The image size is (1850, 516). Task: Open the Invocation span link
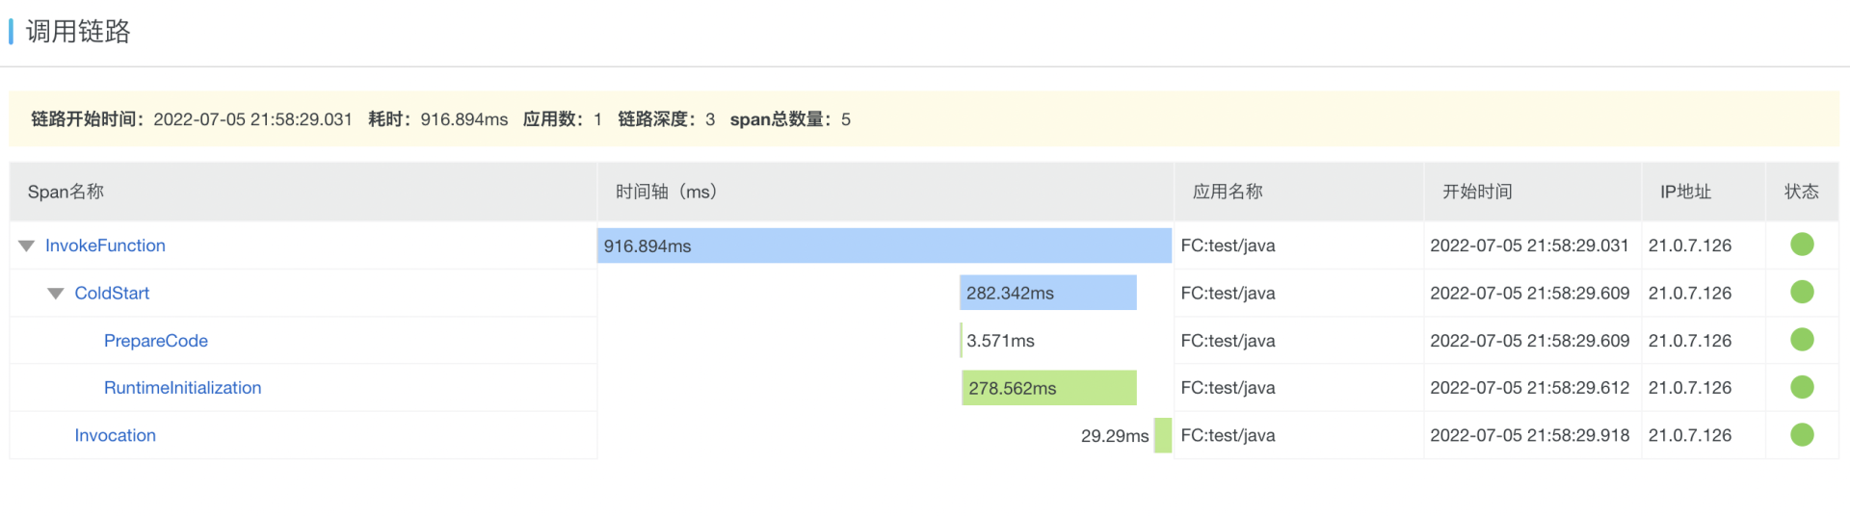[x=115, y=435]
